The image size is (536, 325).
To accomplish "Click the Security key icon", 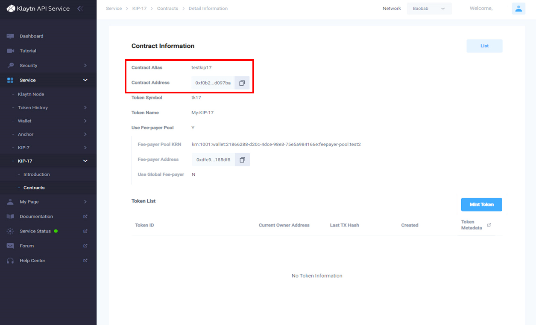I will tap(11, 66).
